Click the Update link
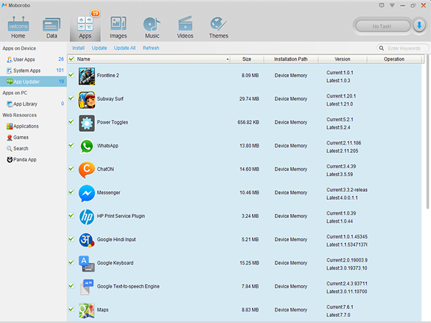 pyautogui.click(x=99, y=48)
